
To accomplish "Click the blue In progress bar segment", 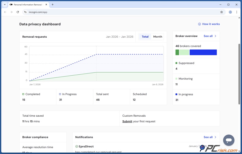I will click(203, 52).
